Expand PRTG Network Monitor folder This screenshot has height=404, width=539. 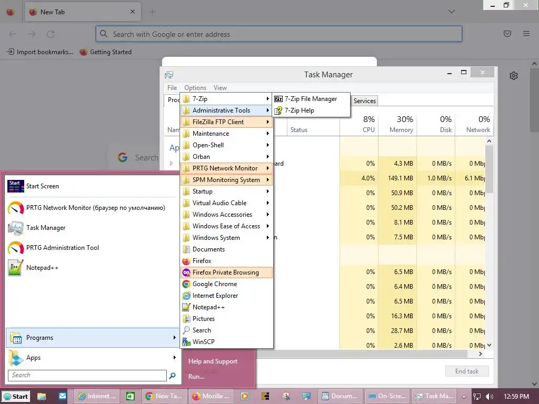[226, 168]
